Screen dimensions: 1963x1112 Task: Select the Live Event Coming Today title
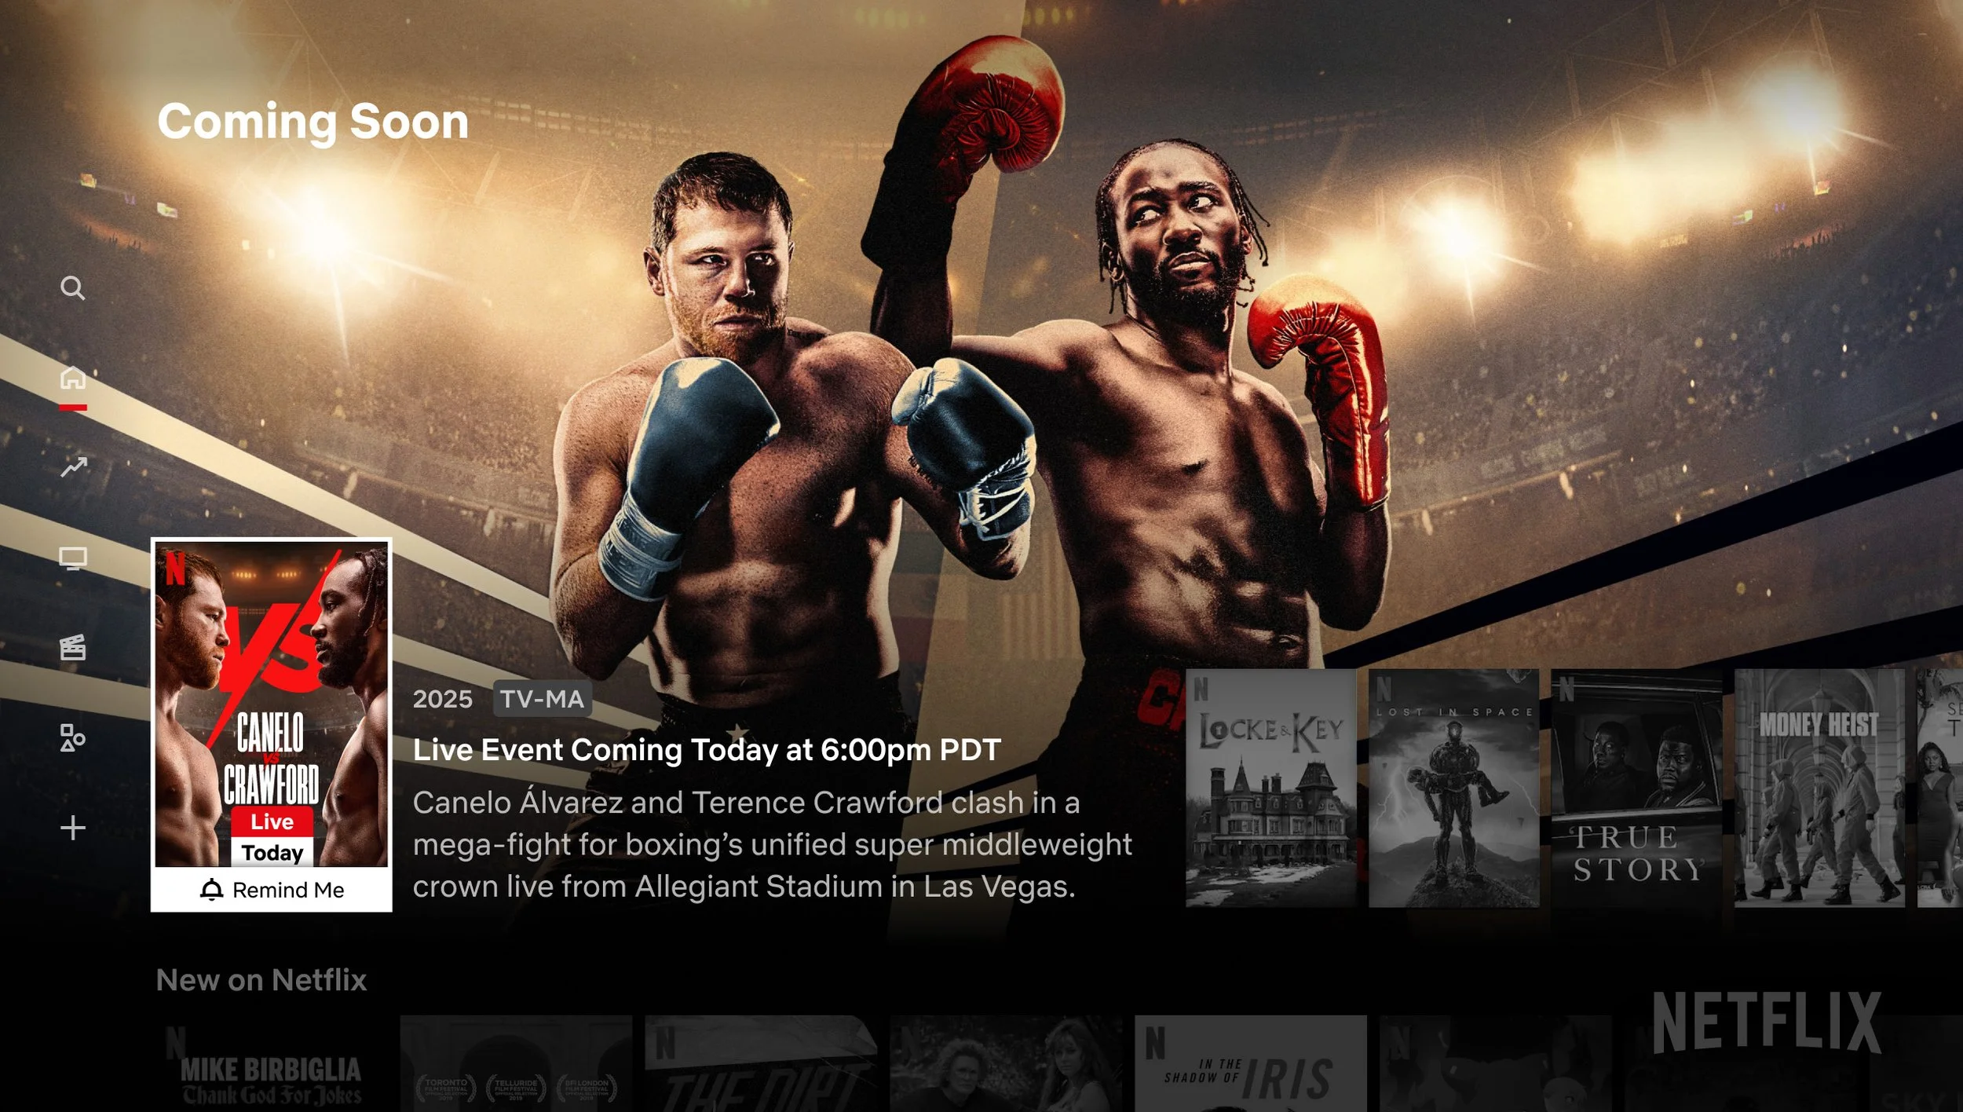pos(707,750)
